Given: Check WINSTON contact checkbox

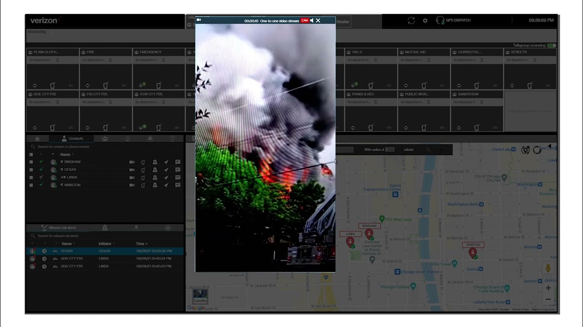Looking at the screenshot, I should (31, 185).
